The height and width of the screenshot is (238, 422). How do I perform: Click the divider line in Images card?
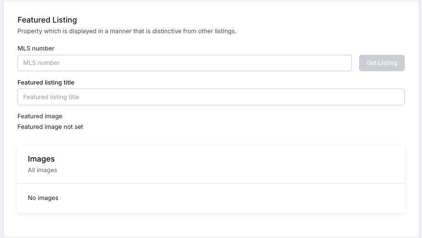click(211, 183)
